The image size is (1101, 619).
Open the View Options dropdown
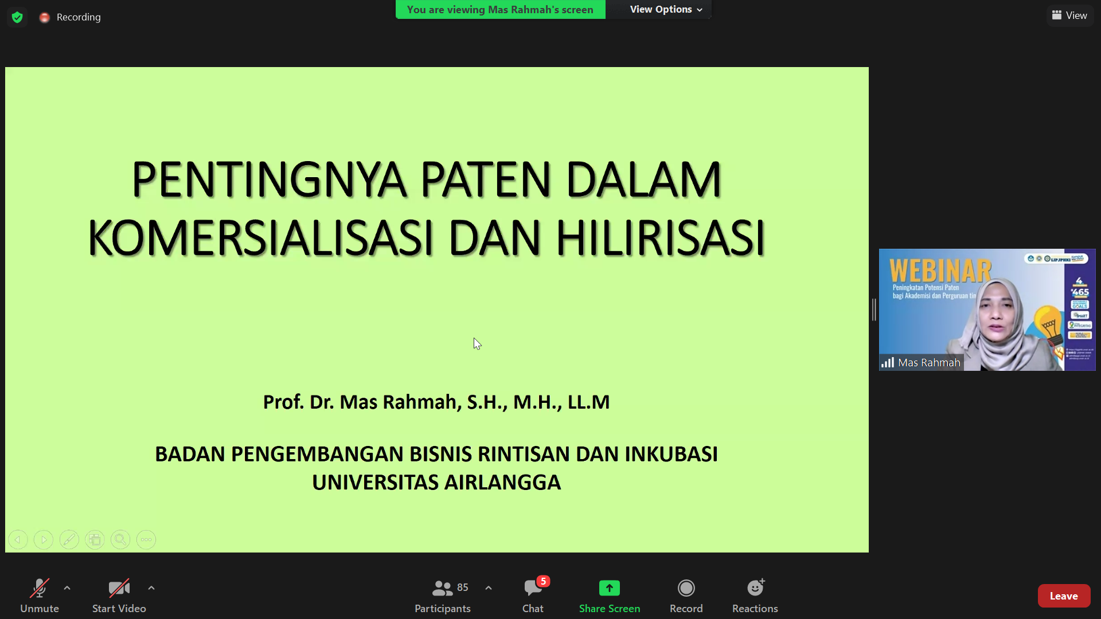pos(665,9)
